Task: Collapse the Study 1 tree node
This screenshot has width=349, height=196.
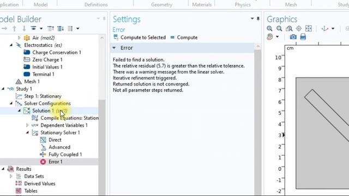Action: [3, 89]
